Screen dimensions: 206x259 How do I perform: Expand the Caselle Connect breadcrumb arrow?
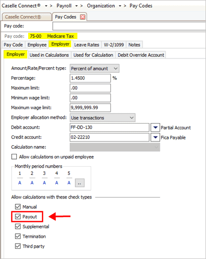click(x=46, y=6)
